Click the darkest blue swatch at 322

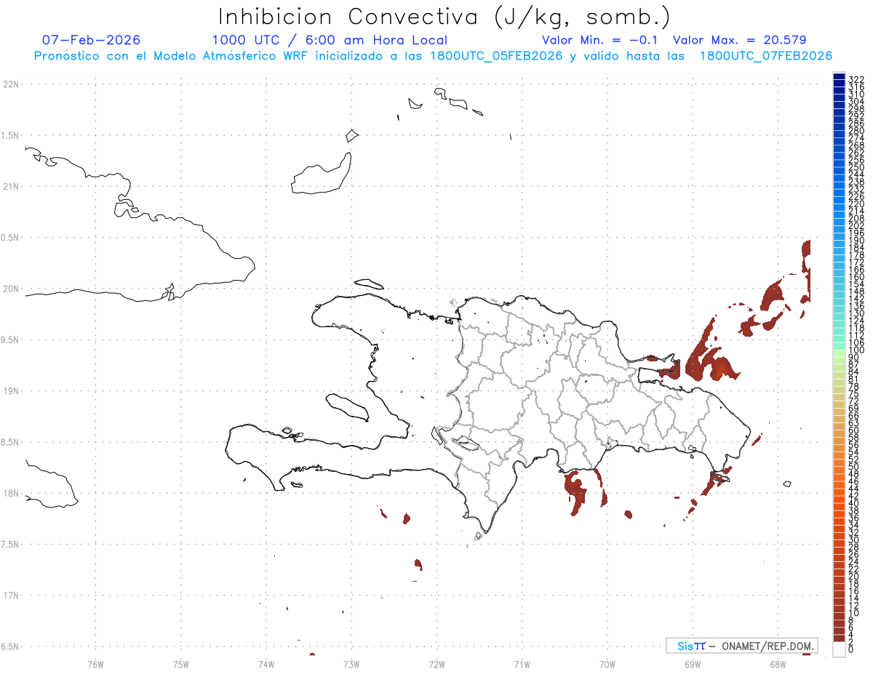tap(839, 78)
